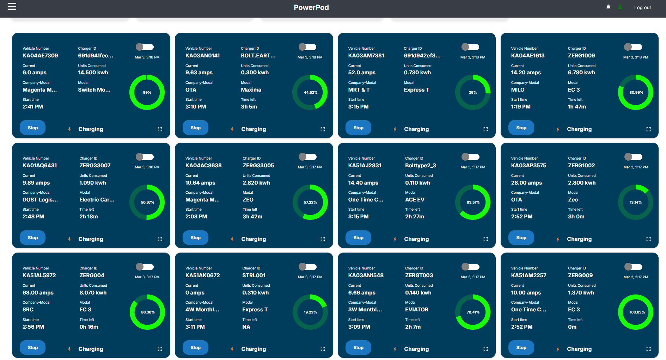
Task: Click the fullscreen expand icon on KA03AN0141 card
Action: point(323,129)
